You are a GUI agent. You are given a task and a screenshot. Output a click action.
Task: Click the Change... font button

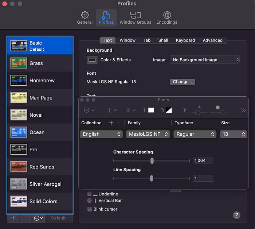pyautogui.click(x=182, y=82)
